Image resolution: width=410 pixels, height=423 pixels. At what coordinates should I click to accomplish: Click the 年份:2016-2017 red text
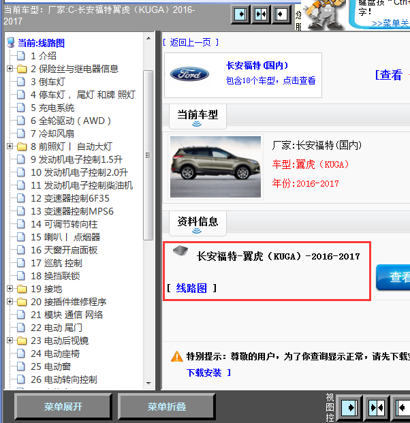tap(305, 183)
